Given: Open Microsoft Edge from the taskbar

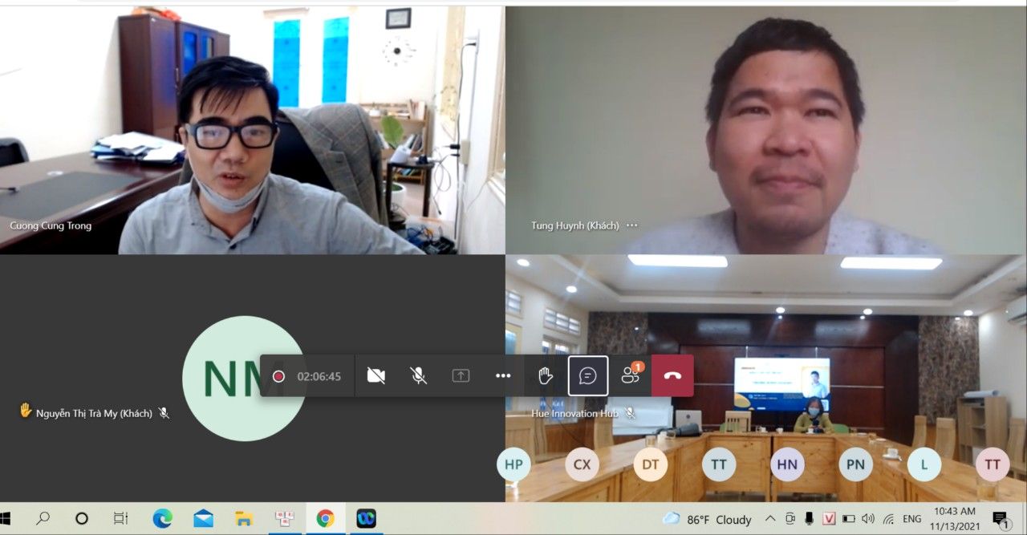Looking at the screenshot, I should point(163,519).
